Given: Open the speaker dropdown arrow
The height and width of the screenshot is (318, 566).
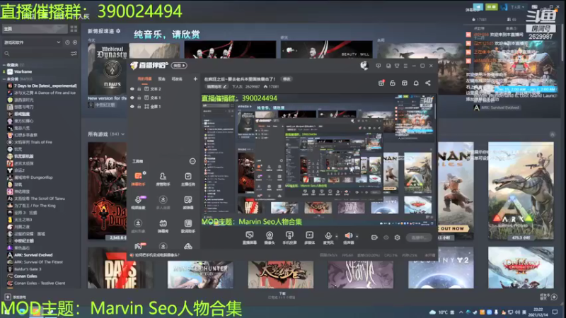Looking at the screenshot, I should (357, 237).
